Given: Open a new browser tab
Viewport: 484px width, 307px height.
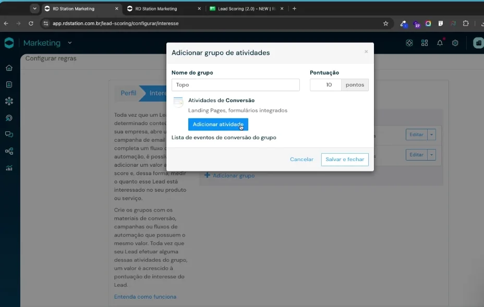Looking at the screenshot, I should tap(294, 9).
